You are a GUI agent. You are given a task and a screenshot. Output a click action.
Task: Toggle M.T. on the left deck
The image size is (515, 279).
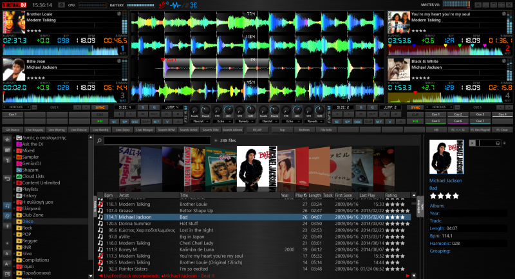(x=156, y=122)
